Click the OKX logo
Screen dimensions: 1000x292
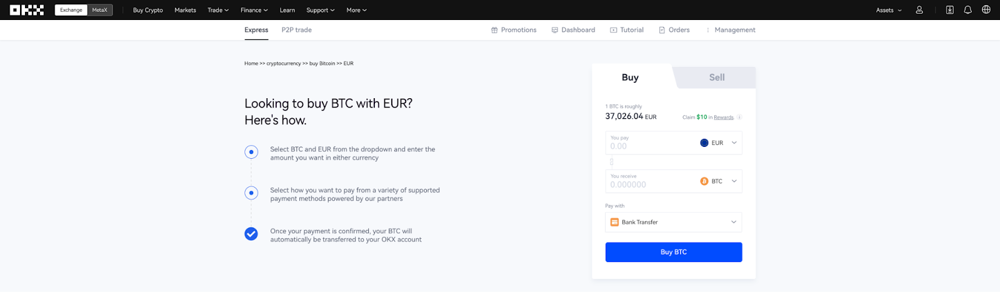[27, 10]
